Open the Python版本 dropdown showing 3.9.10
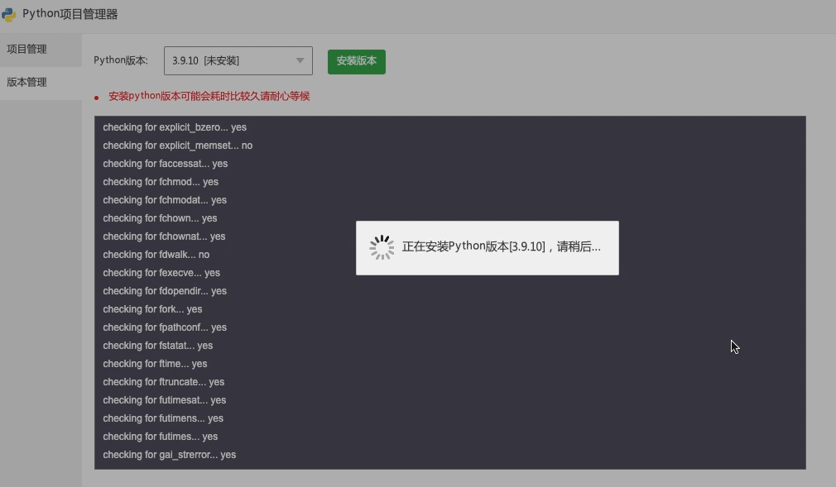The width and height of the screenshot is (836, 487). click(238, 60)
